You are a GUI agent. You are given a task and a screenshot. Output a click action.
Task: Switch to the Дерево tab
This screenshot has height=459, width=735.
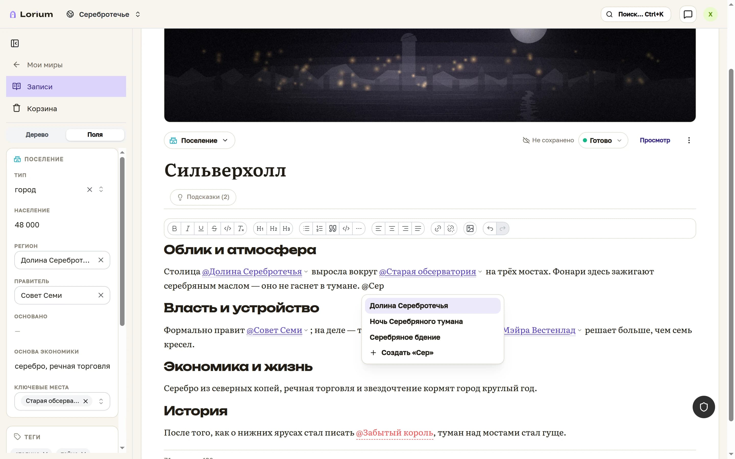tap(37, 134)
